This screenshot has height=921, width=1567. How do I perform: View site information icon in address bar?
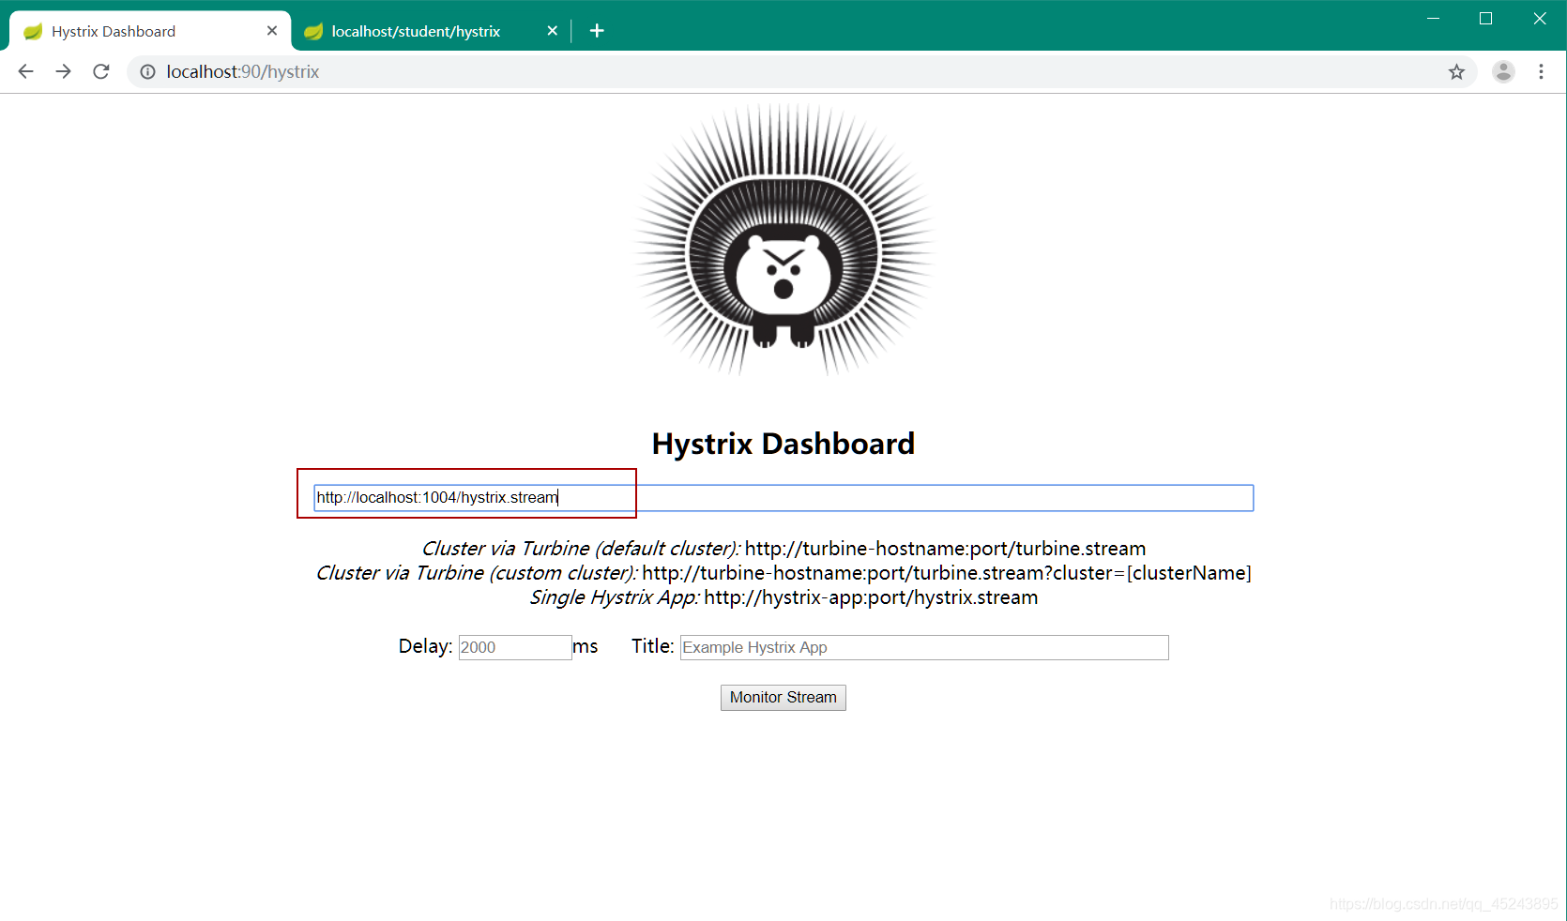coord(147,71)
